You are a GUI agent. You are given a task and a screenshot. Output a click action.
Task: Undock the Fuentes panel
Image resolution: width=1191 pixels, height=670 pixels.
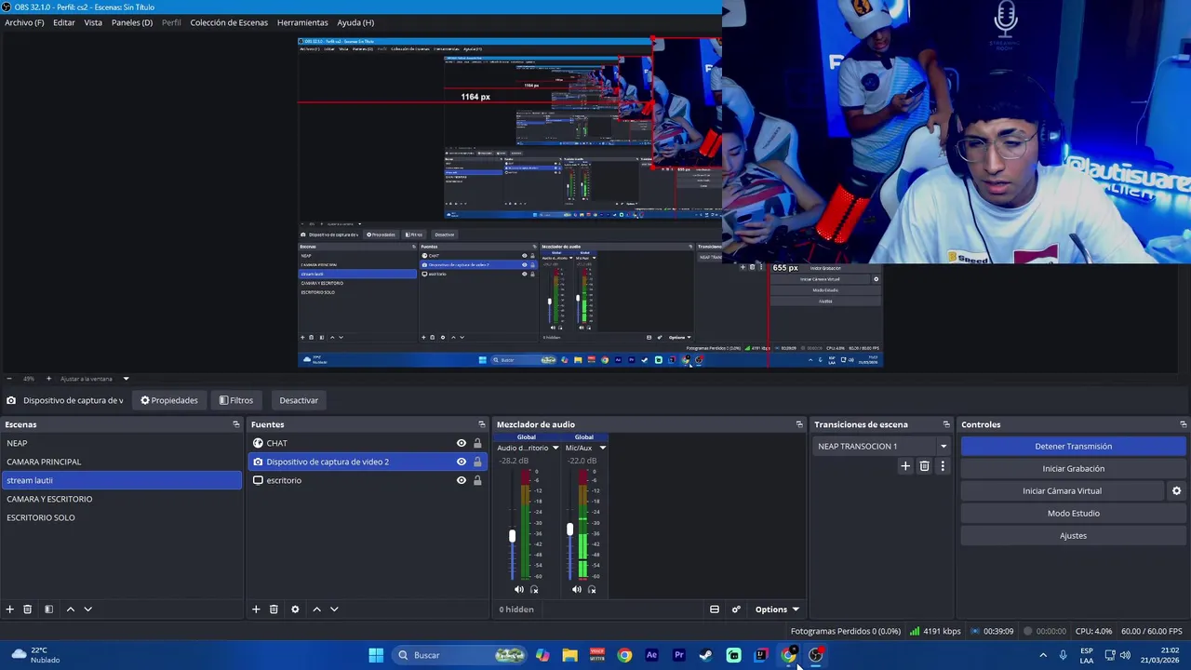click(x=482, y=424)
